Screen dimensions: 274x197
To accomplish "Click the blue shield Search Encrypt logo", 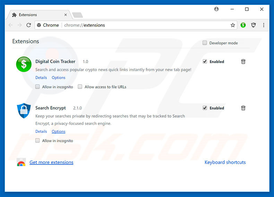I will pos(24,111).
